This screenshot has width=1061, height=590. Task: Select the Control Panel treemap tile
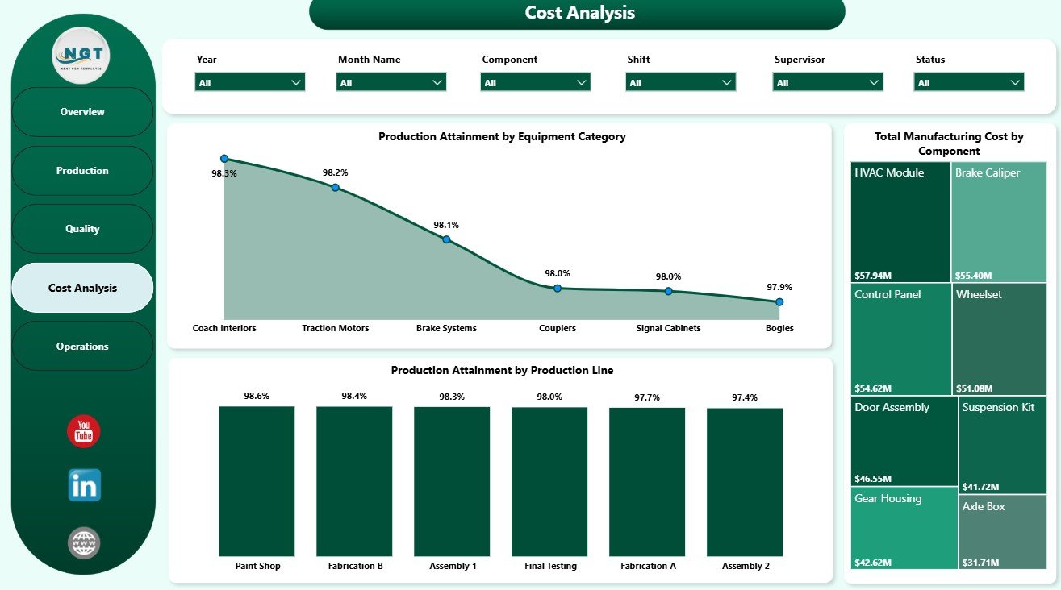900,339
